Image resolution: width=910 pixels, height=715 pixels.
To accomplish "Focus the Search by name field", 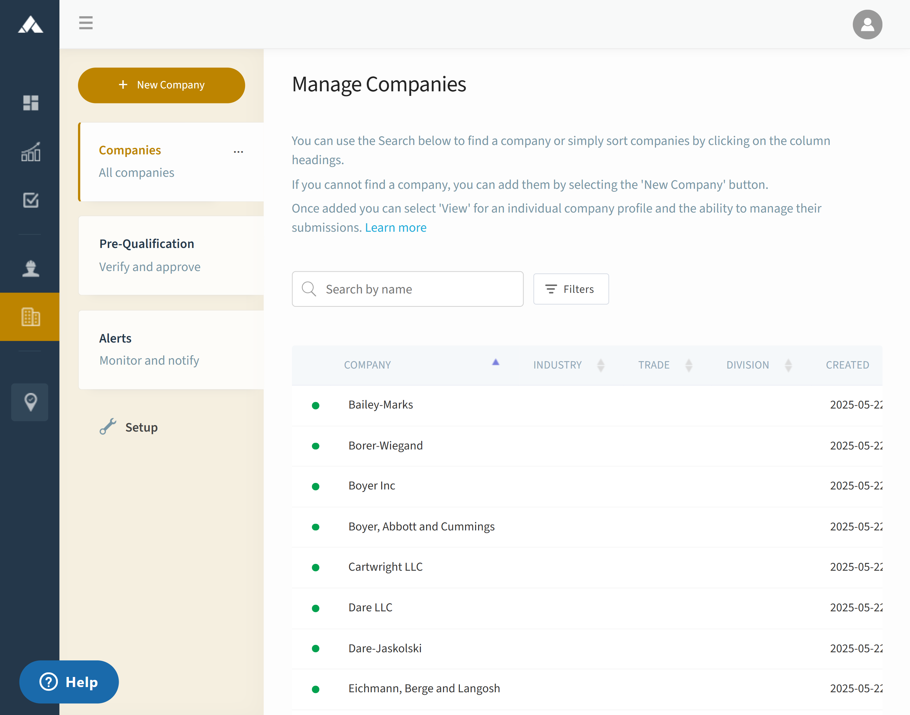I will click(x=407, y=289).
